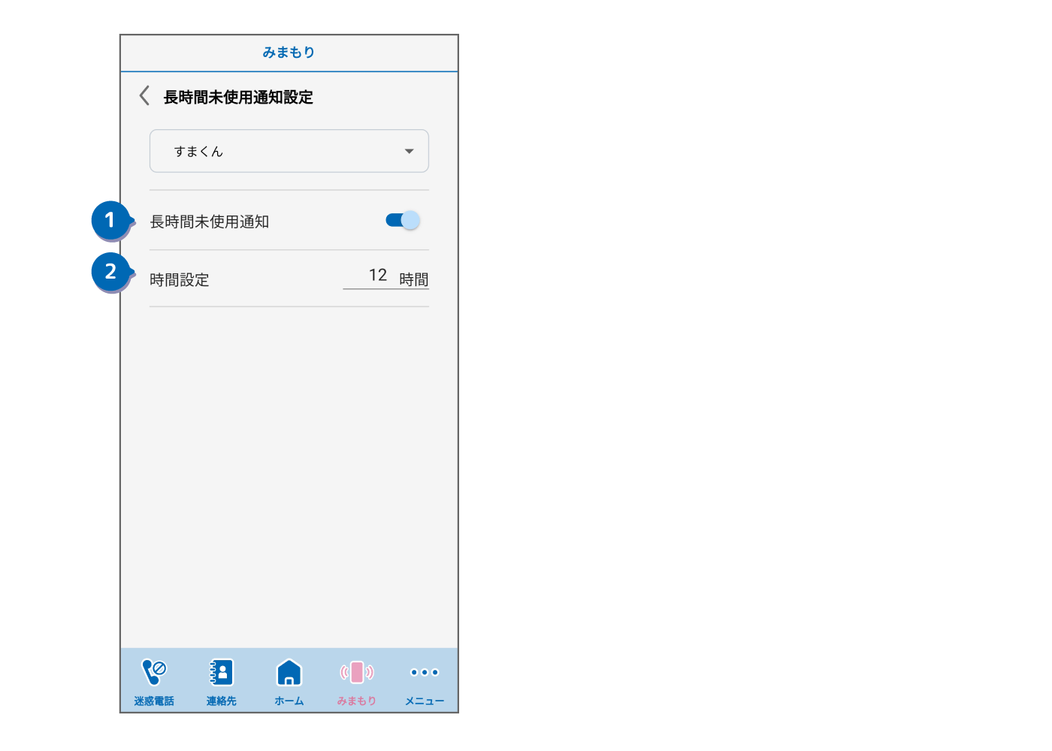Tap the 連絡先 tab label
Image resolution: width=1052 pixels, height=751 pixels.
click(222, 701)
